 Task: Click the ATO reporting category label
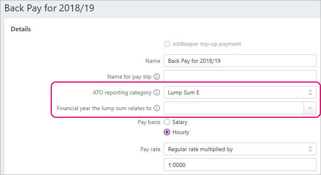coord(121,92)
